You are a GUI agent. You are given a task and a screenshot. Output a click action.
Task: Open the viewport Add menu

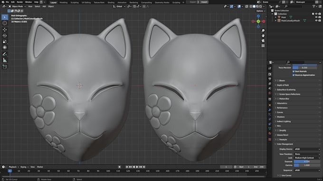click(x=44, y=6)
